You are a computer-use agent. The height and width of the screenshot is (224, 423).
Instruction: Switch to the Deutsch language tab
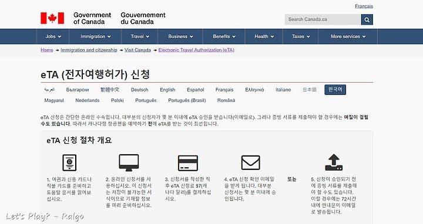pyautogui.click(x=139, y=90)
